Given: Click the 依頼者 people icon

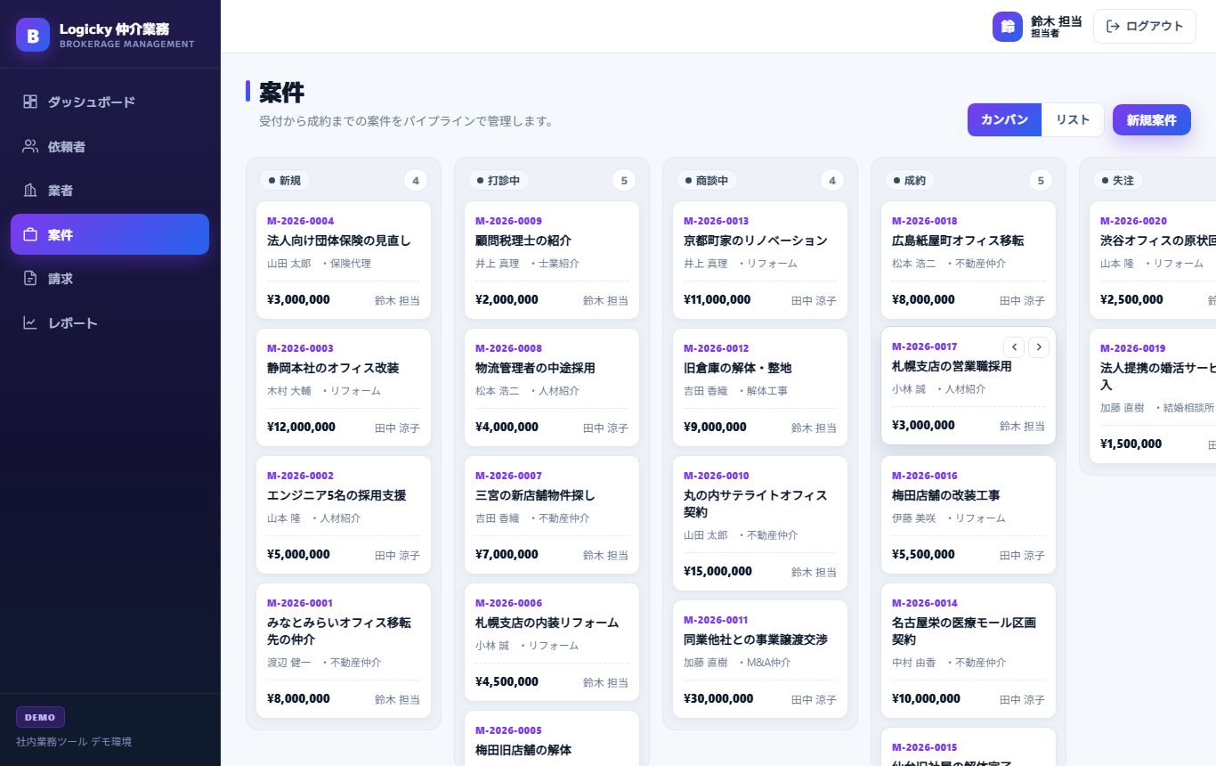Looking at the screenshot, I should 30,146.
